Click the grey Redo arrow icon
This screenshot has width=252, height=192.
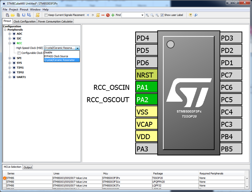coord(93,15)
